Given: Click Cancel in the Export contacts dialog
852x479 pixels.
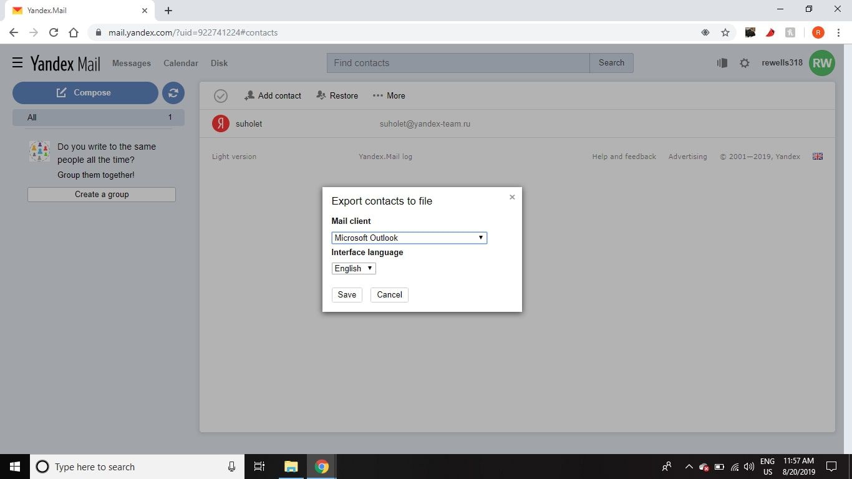Looking at the screenshot, I should point(389,294).
